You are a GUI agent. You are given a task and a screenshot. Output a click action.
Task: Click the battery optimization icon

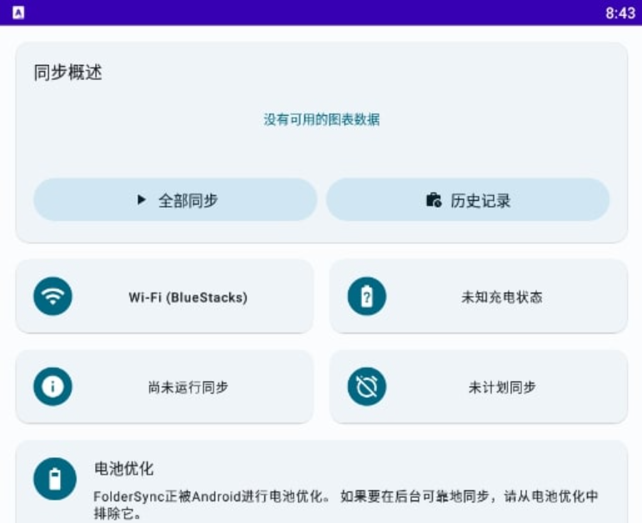(55, 479)
